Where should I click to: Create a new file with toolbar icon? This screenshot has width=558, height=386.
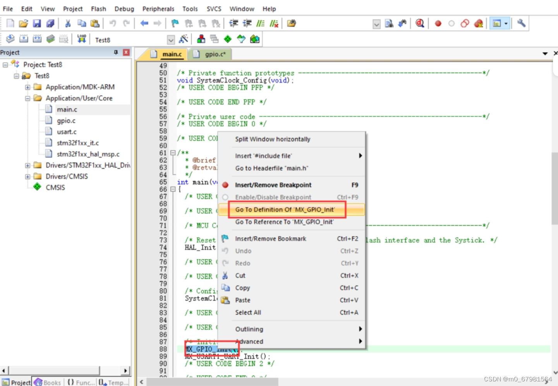(10, 23)
